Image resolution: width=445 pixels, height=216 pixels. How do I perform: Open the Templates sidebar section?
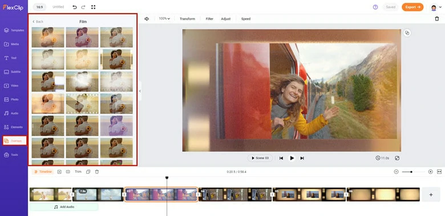14,30
